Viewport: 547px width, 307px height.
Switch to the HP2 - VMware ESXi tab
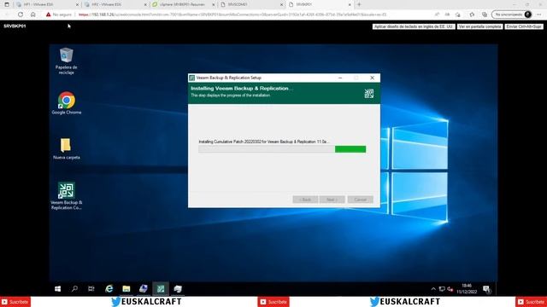[115, 4]
